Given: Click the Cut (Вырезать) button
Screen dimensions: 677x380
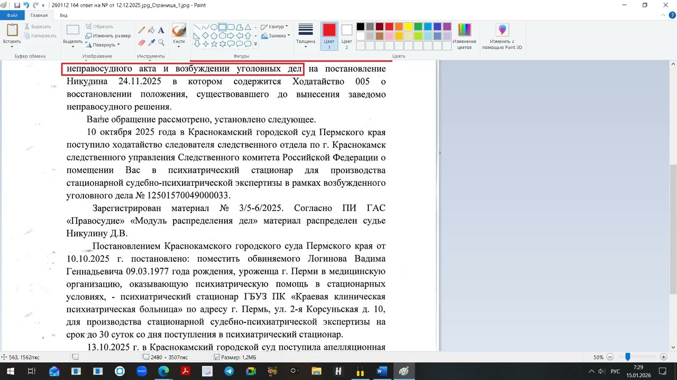Looking at the screenshot, I should pyautogui.click(x=37, y=26).
